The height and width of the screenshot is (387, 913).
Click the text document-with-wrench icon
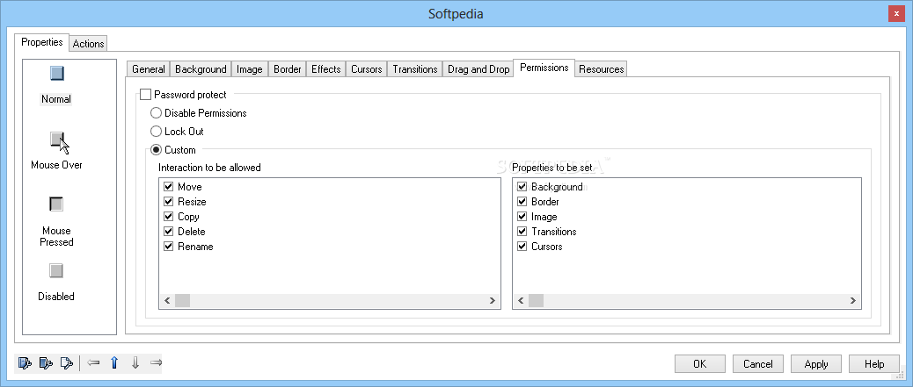(x=67, y=363)
